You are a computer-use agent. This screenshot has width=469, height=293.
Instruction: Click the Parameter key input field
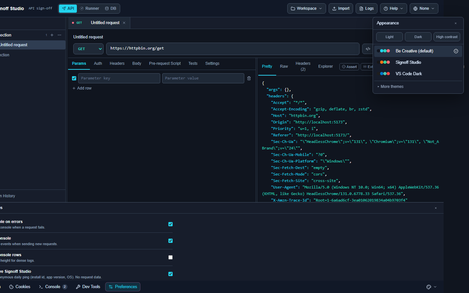coord(119,78)
